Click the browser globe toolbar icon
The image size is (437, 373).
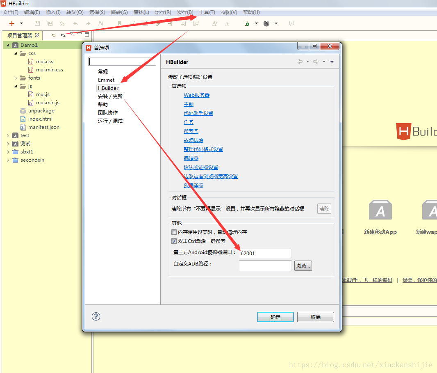click(266, 23)
